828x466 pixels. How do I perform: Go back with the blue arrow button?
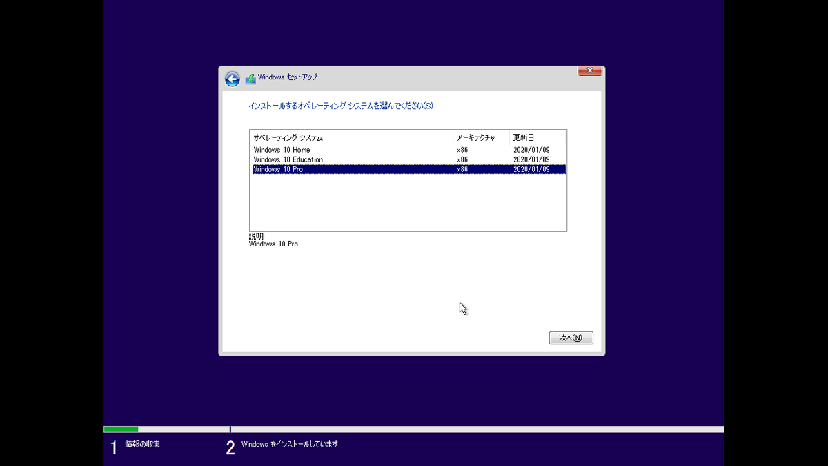pos(233,79)
